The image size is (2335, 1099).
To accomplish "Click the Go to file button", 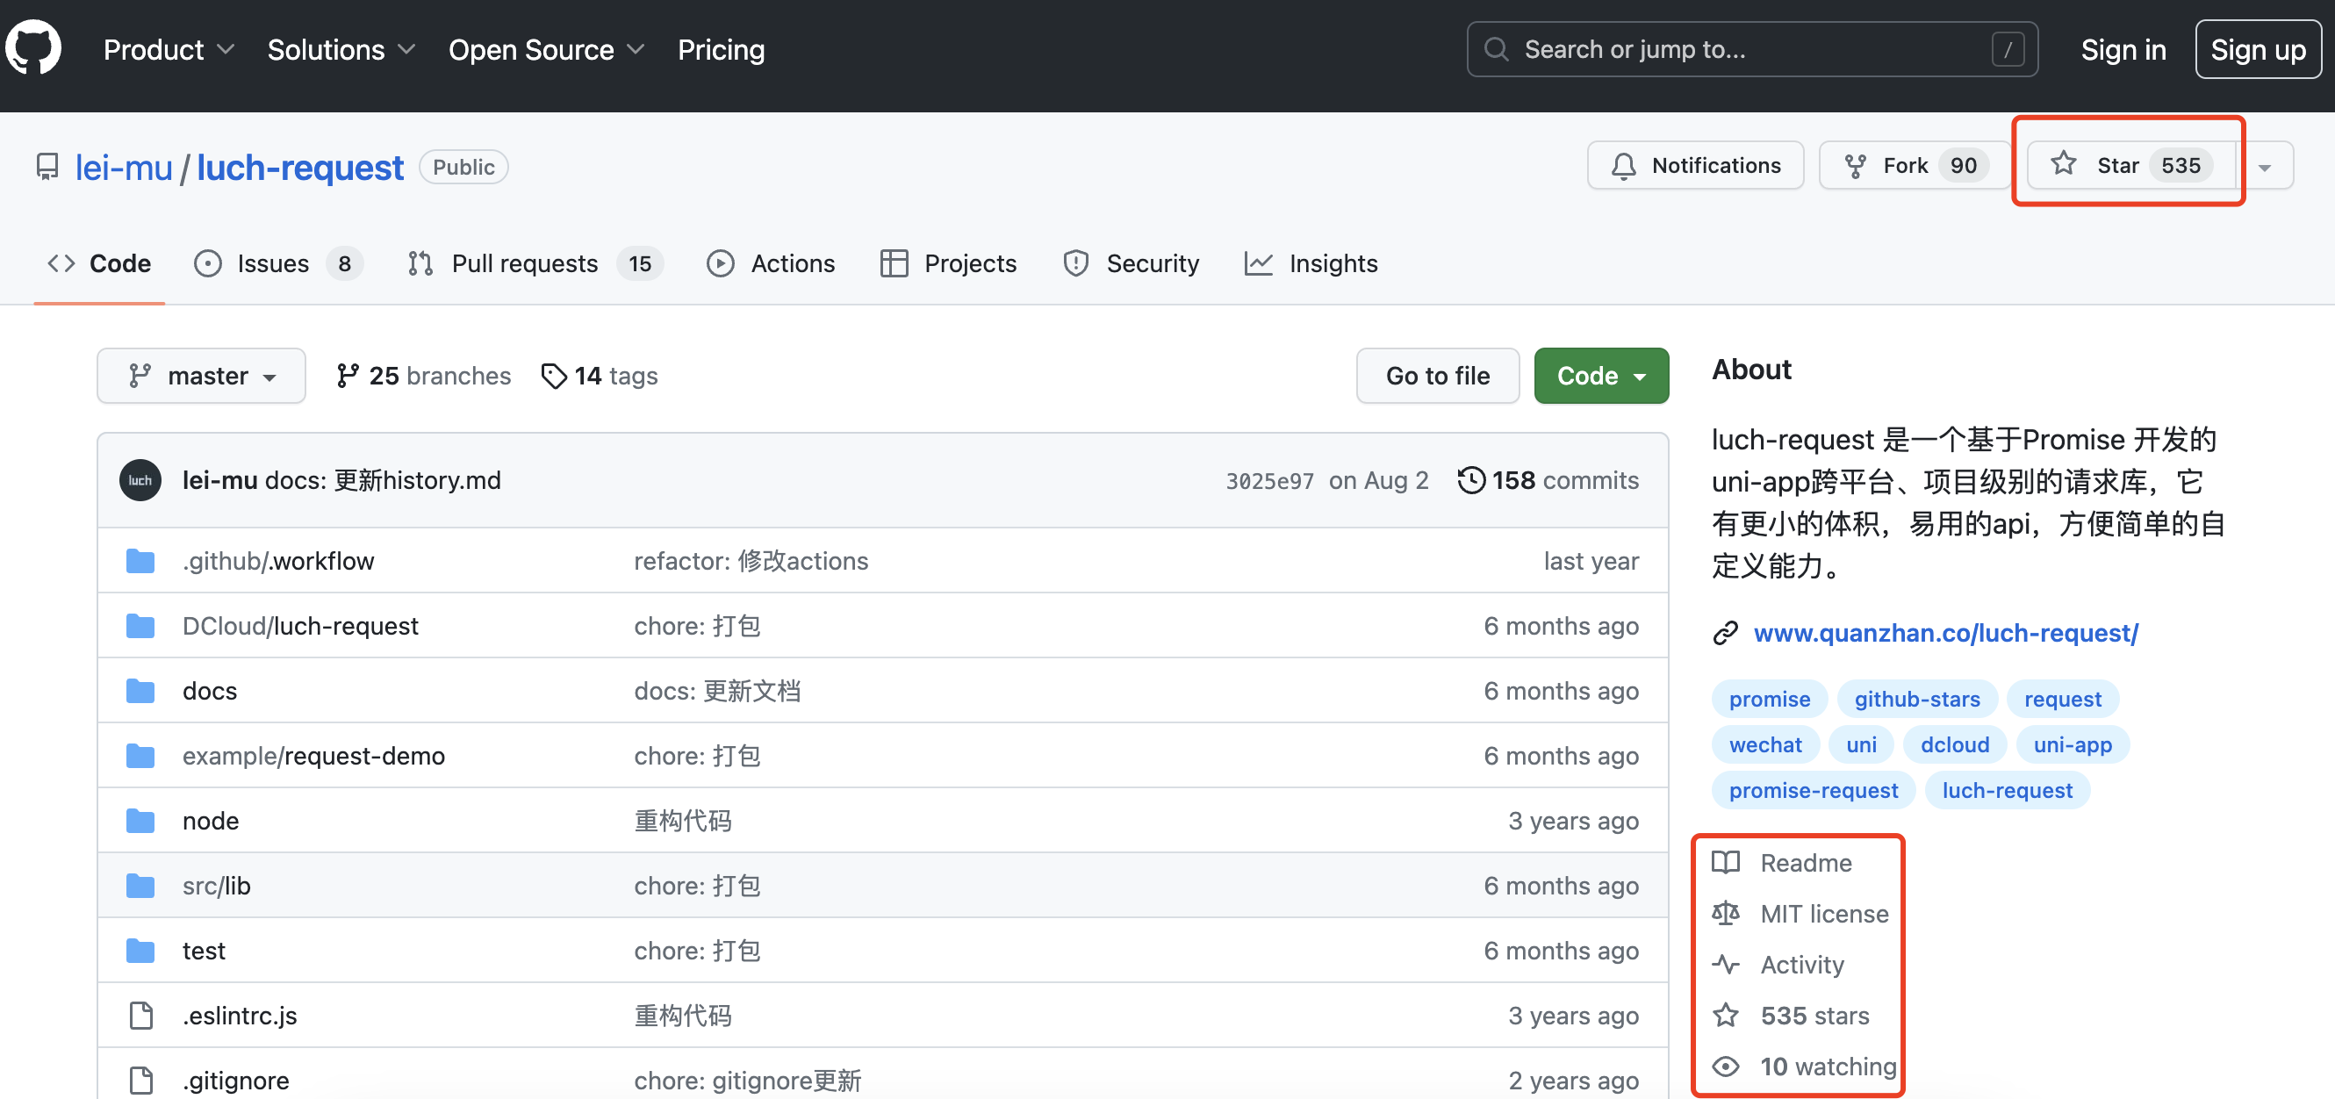I will tap(1438, 376).
